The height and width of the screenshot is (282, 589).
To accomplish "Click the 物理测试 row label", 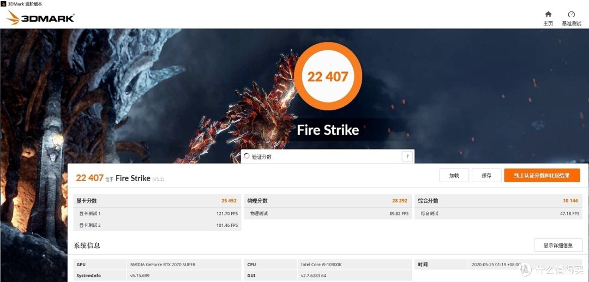I will tap(259, 214).
